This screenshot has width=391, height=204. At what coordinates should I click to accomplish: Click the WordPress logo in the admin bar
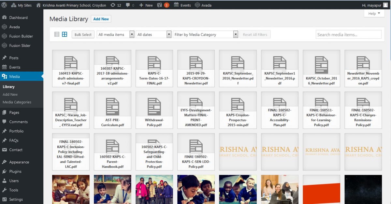[5, 5]
